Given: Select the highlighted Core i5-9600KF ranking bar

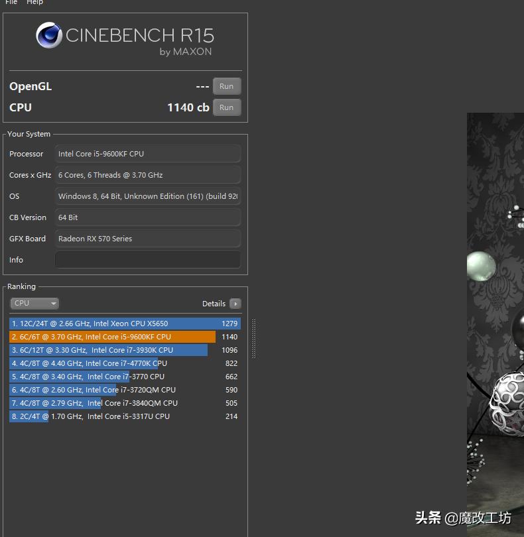Looking at the screenshot, I should tap(113, 337).
